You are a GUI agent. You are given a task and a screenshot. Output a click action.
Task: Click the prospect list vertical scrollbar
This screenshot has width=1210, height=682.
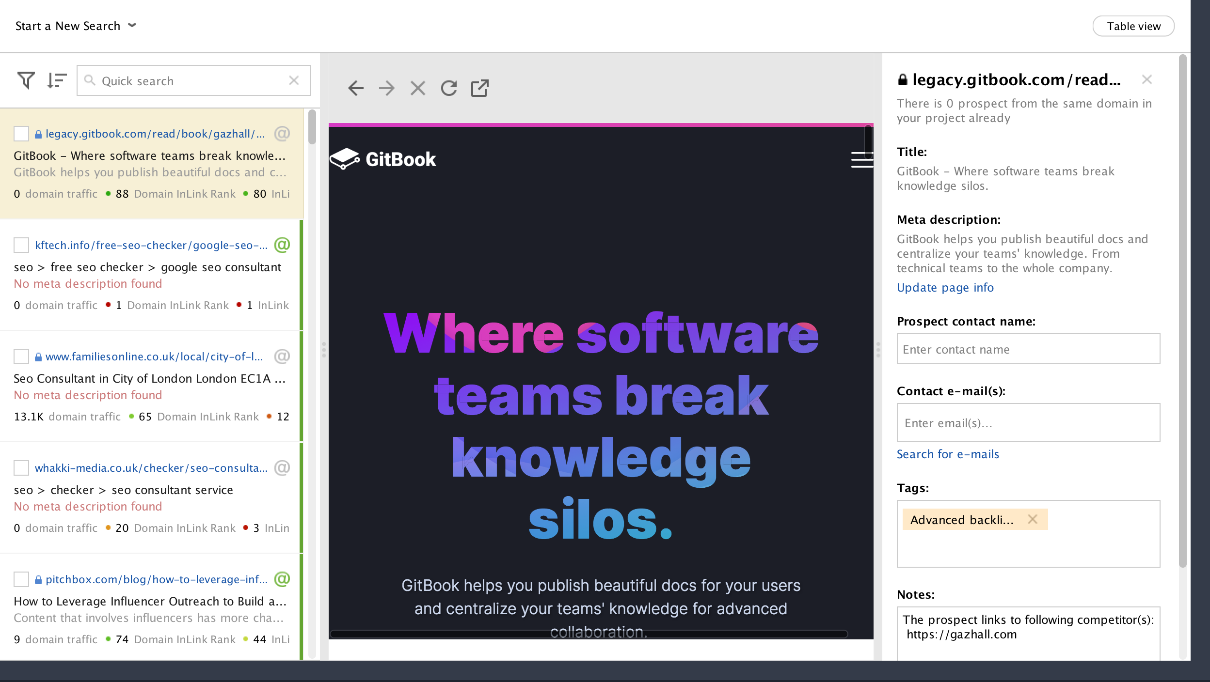[x=312, y=127]
